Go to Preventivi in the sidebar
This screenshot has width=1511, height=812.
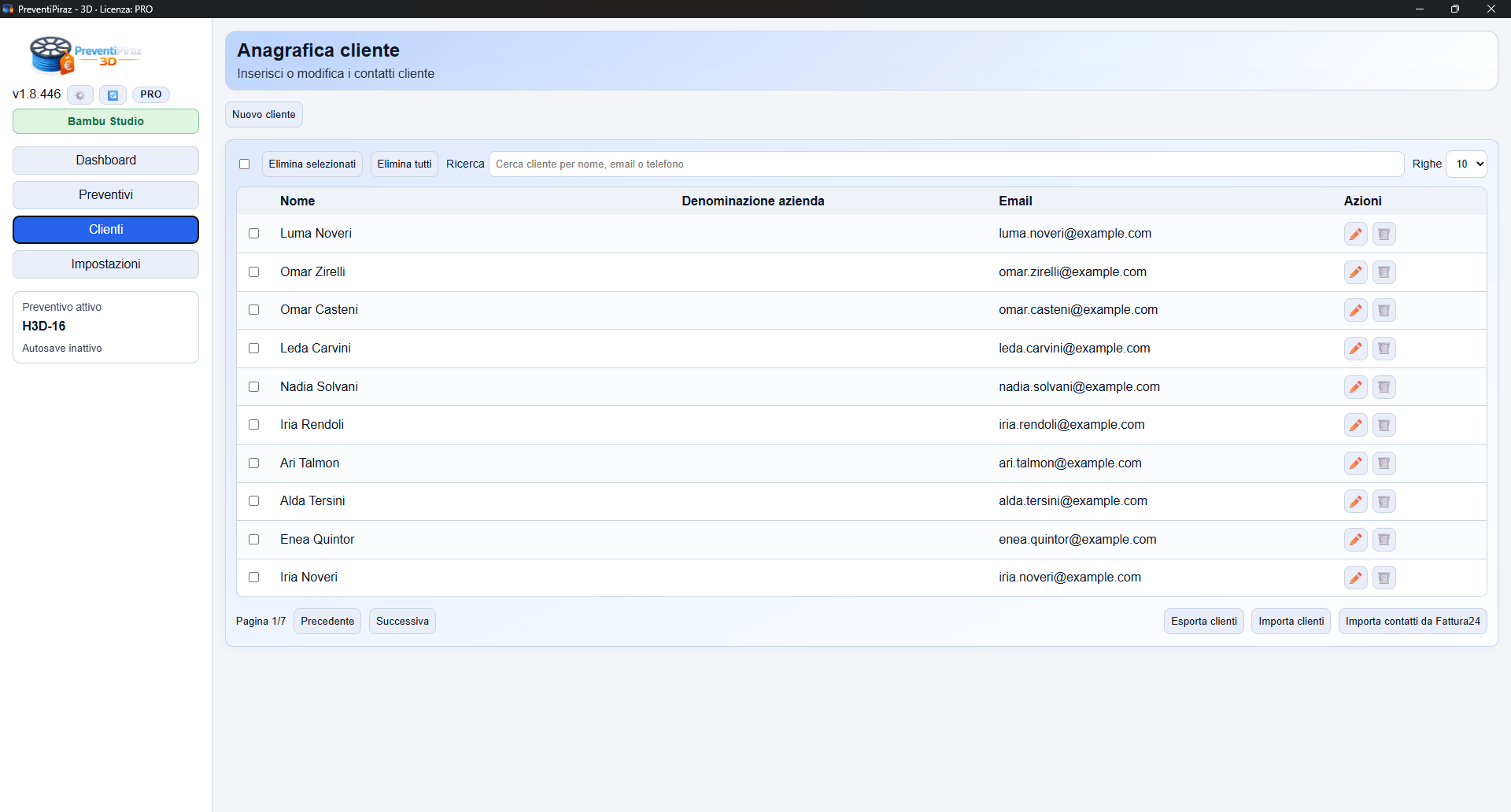105,195
